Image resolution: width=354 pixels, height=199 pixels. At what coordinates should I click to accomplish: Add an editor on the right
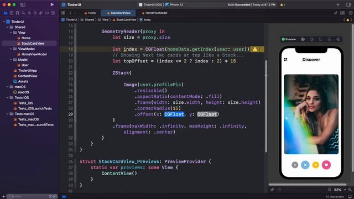point(350,13)
